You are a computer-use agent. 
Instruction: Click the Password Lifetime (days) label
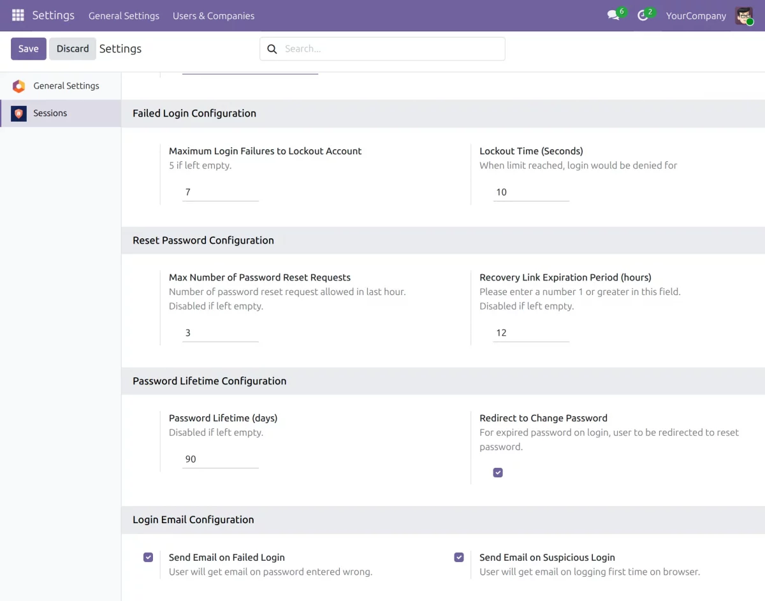pos(223,418)
